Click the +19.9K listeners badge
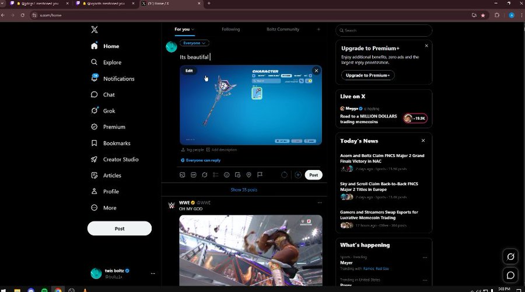This screenshot has height=292, width=525. tap(415, 119)
